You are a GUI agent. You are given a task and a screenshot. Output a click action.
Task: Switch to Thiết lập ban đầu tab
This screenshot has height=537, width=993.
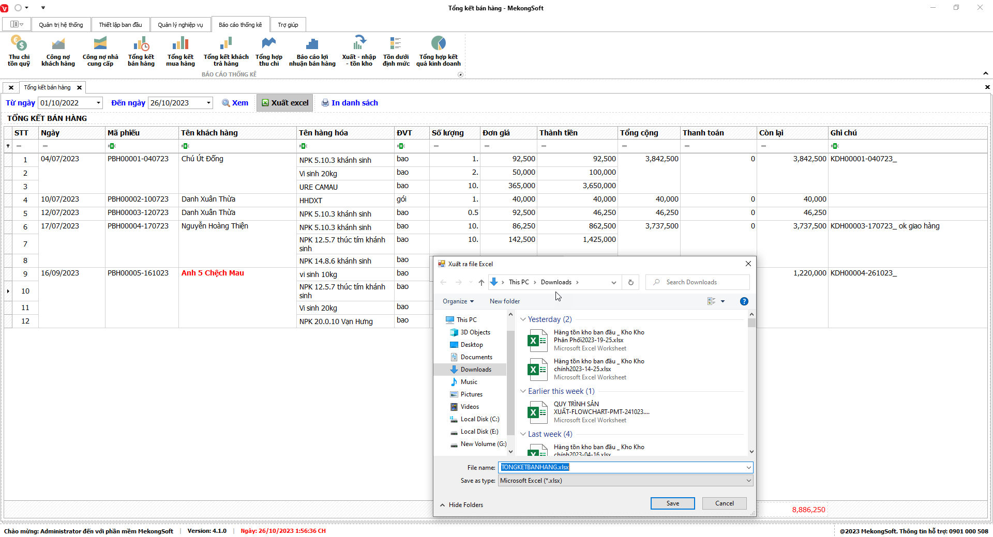tap(120, 25)
